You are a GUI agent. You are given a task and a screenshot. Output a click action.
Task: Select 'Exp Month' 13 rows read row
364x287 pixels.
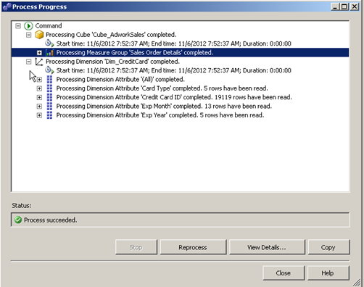click(x=164, y=107)
